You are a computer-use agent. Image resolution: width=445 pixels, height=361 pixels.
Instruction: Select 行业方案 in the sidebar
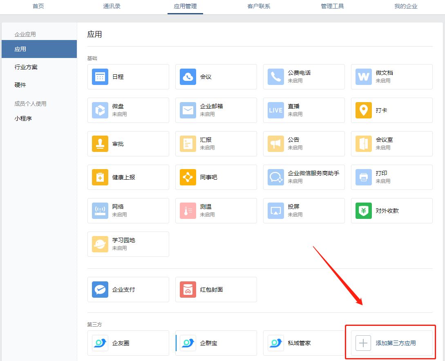coord(26,67)
